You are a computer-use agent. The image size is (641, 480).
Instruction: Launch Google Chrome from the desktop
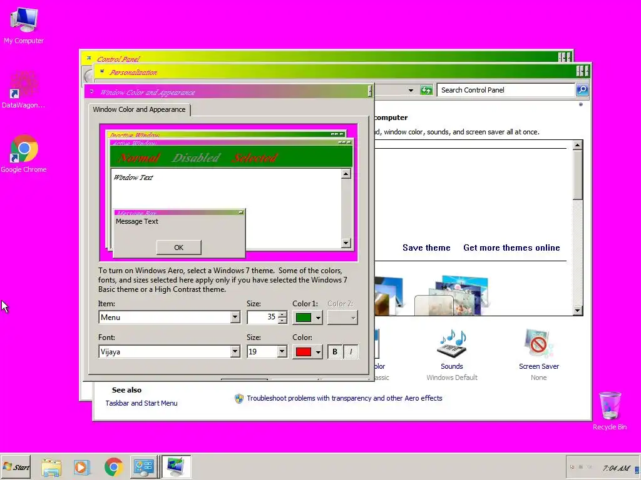[24, 154]
